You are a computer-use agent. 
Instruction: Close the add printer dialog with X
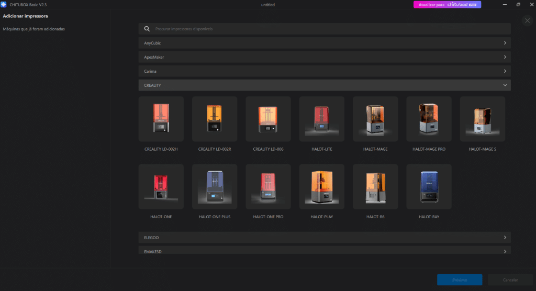click(x=528, y=20)
